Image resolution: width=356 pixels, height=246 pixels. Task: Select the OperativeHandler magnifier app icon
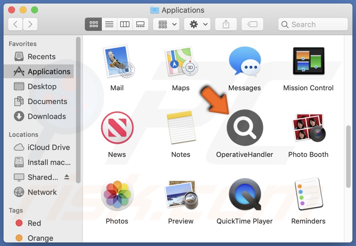click(x=245, y=128)
